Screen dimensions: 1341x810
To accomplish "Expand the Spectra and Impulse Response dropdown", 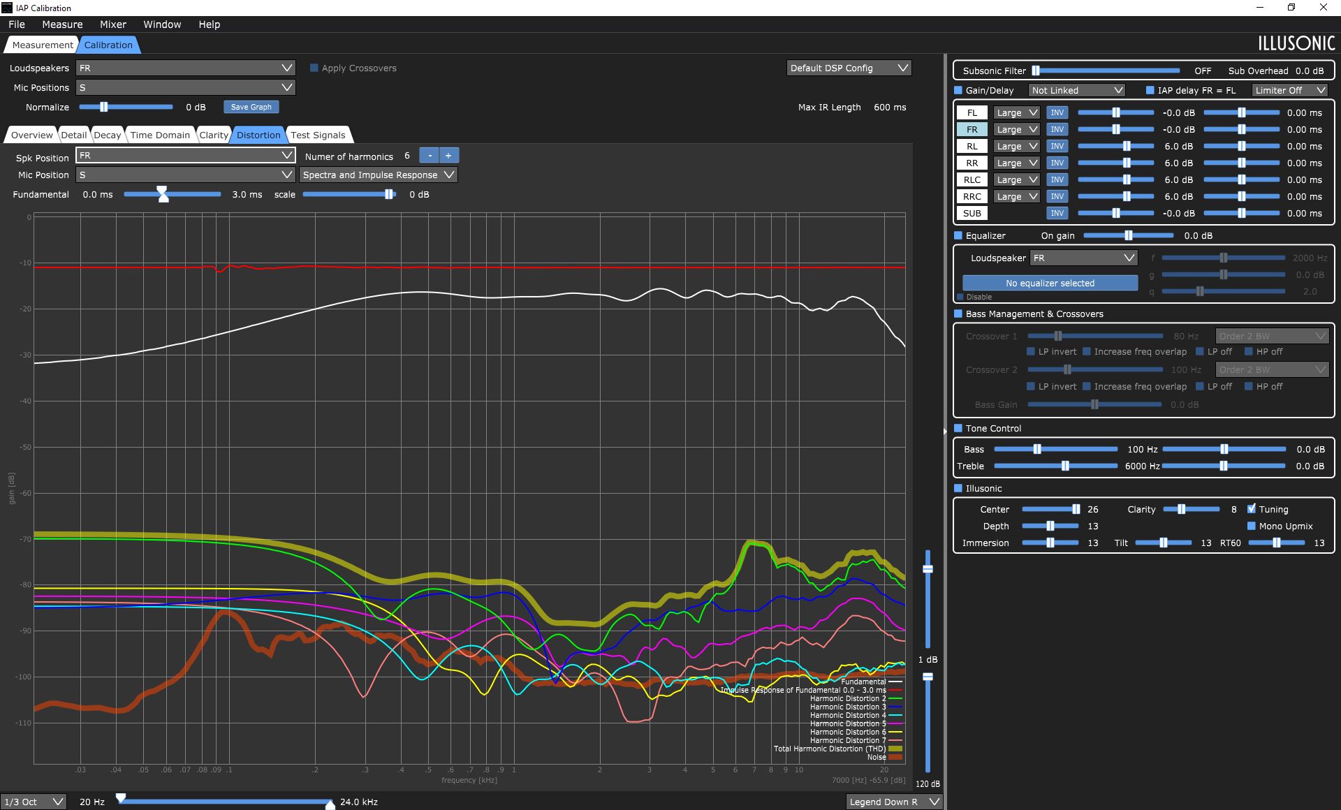I will pyautogui.click(x=378, y=175).
